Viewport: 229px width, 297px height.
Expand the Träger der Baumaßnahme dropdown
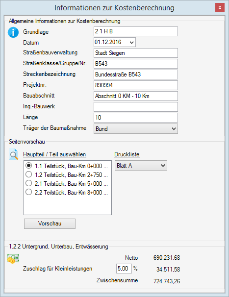pyautogui.click(x=136, y=129)
